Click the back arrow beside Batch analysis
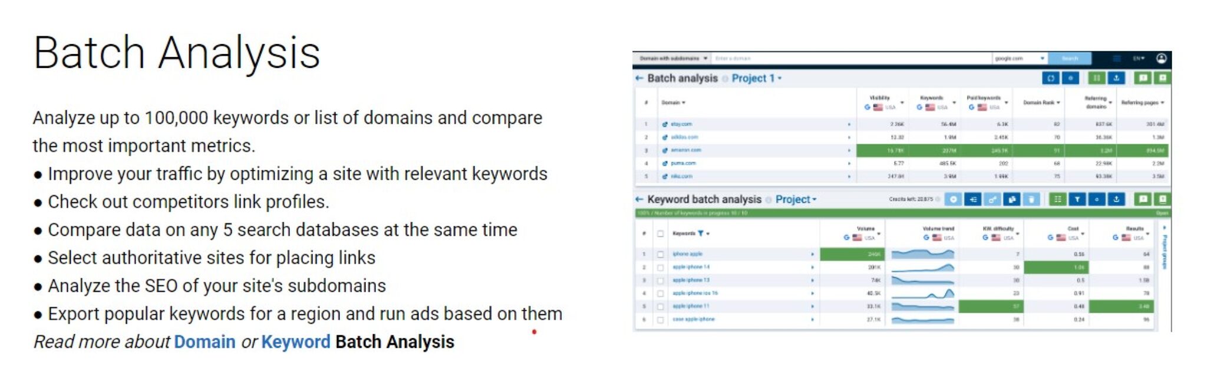Image resolution: width=1207 pixels, height=372 pixels. [639, 78]
